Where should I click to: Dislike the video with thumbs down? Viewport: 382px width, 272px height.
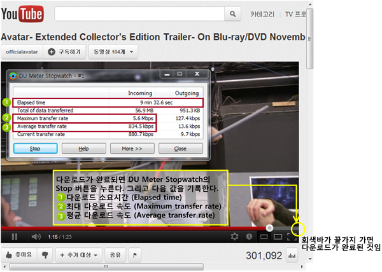[x=45, y=255]
